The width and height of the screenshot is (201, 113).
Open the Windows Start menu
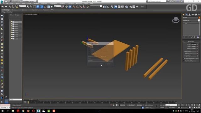click(x=3, y=111)
